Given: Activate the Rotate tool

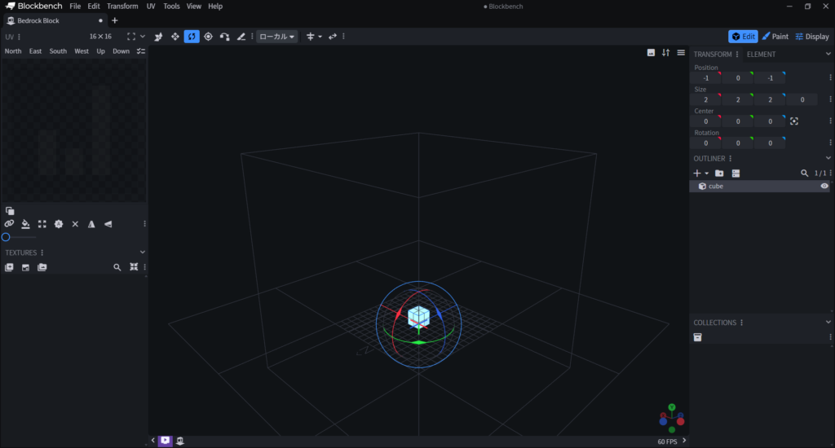Looking at the screenshot, I should click(x=192, y=37).
